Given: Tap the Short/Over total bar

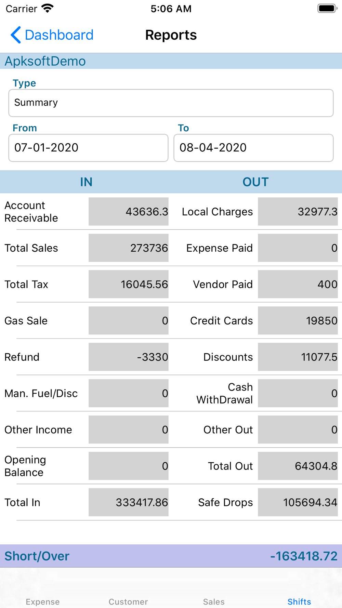Looking at the screenshot, I should point(171,556).
